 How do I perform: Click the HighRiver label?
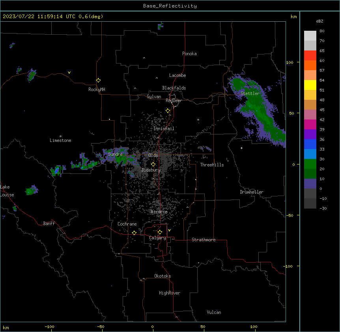point(170,293)
